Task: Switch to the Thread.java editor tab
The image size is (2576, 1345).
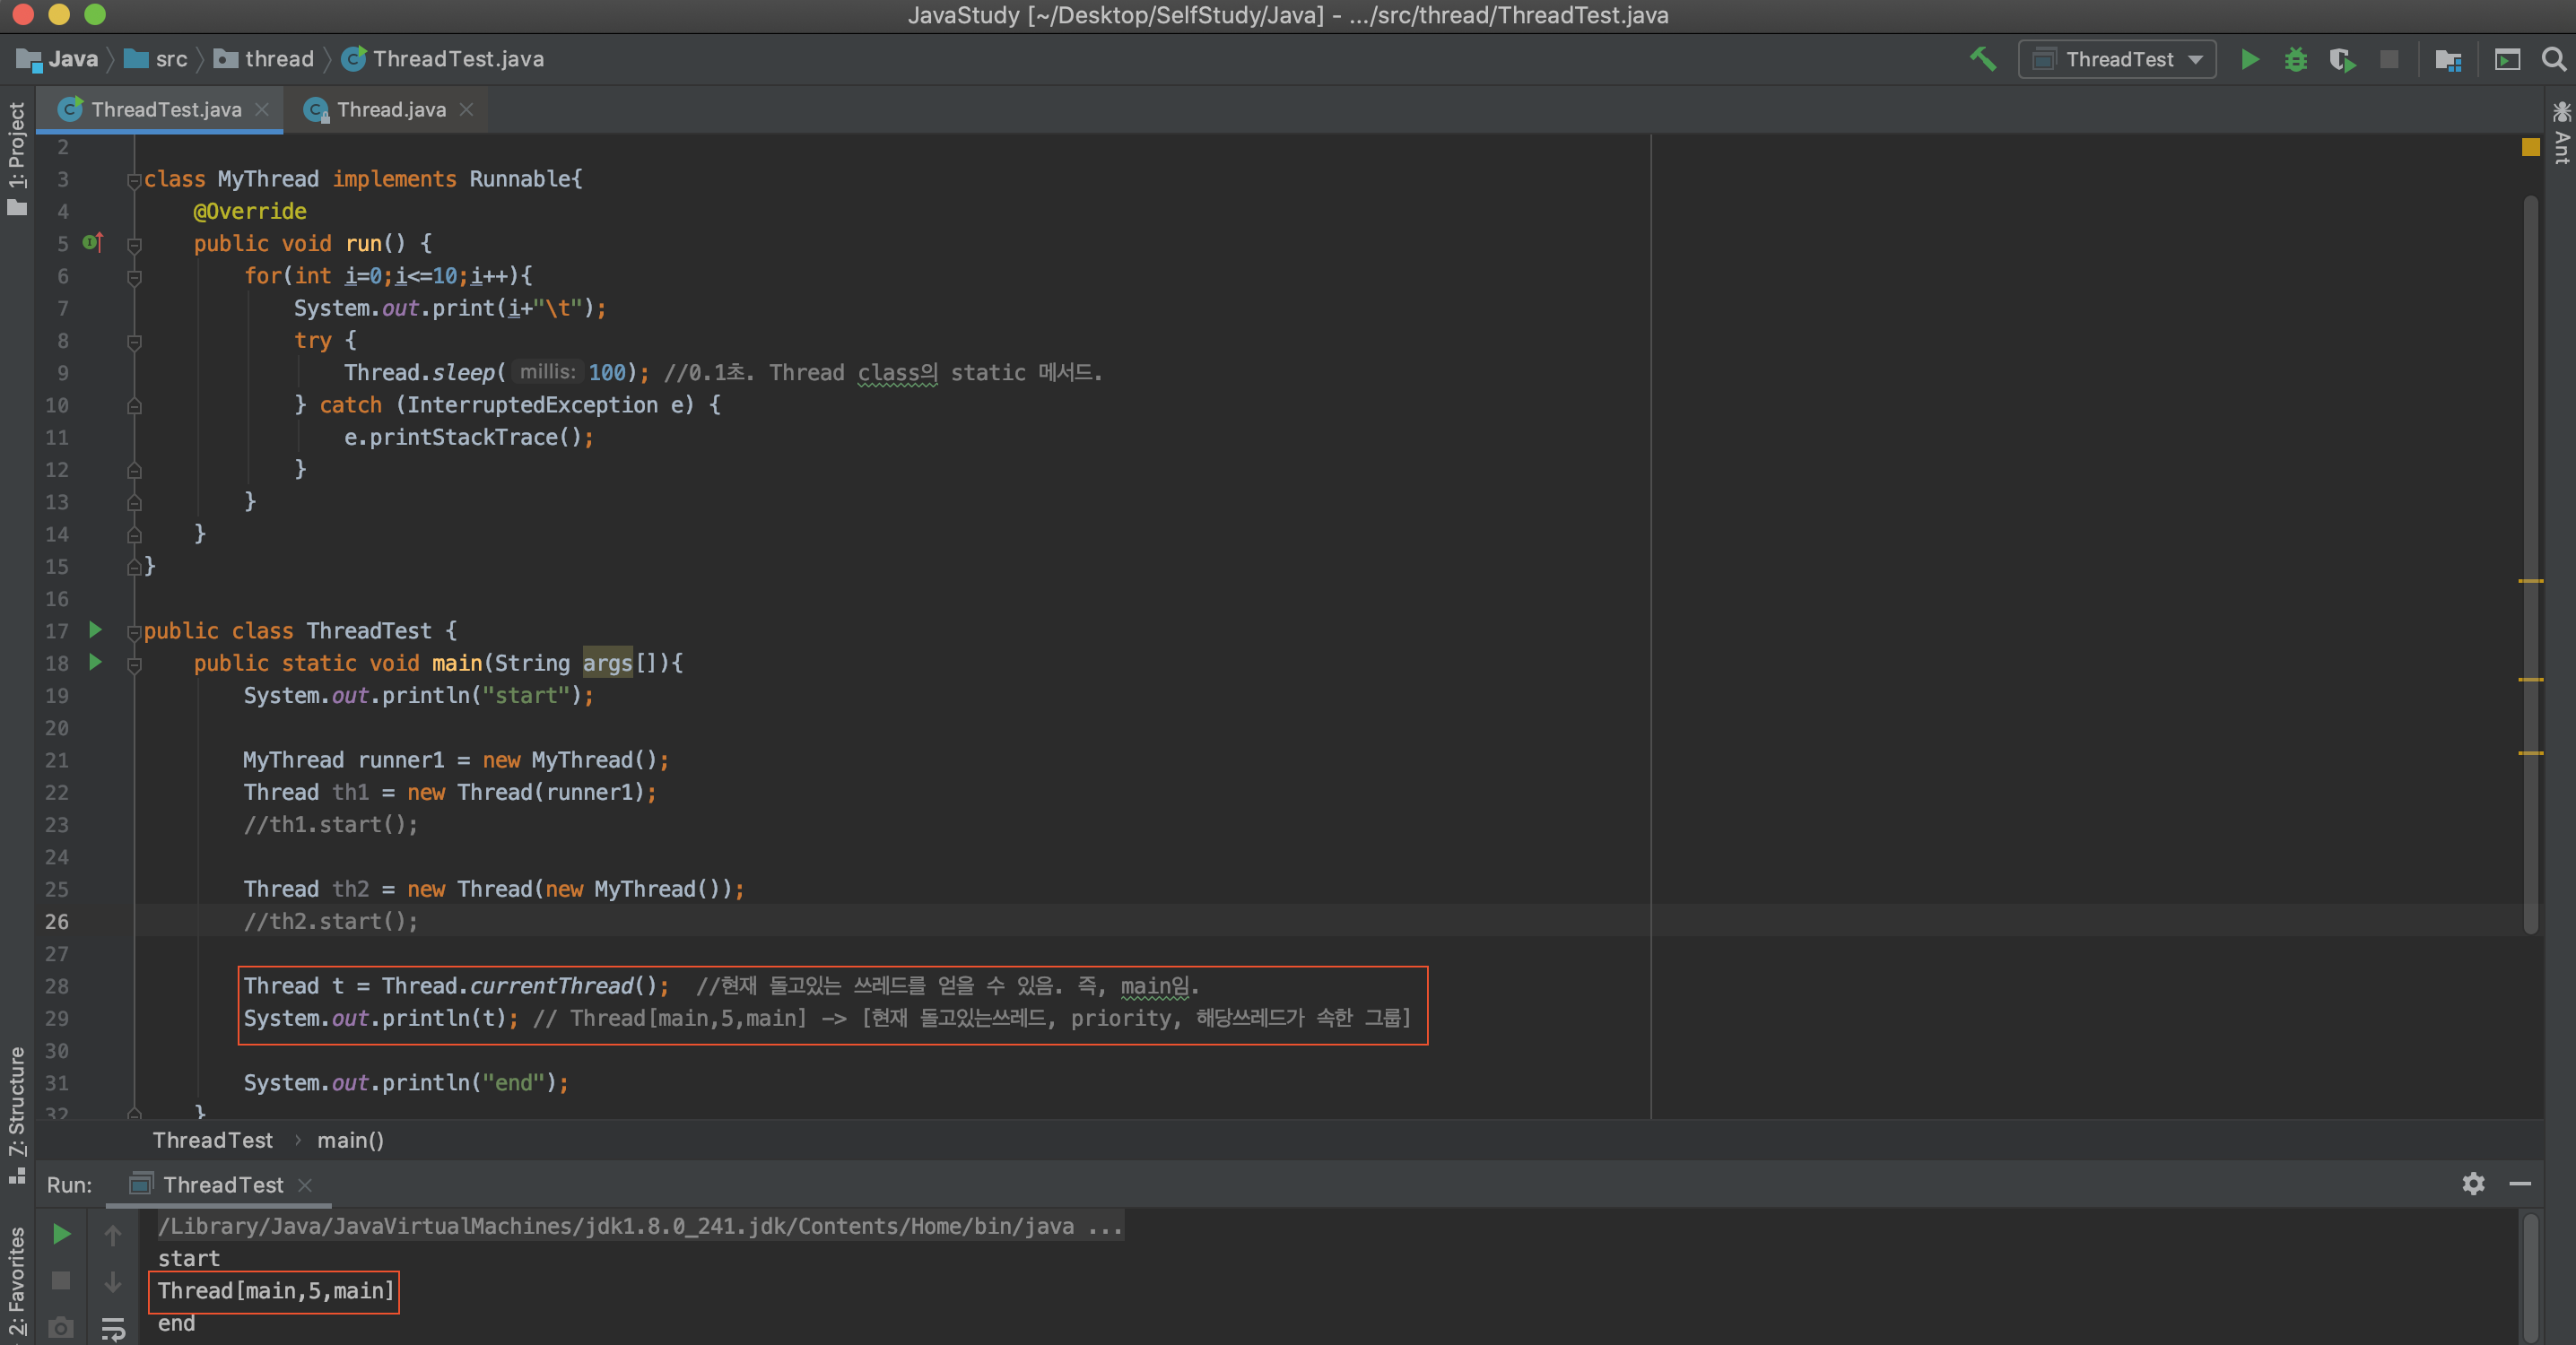Action: point(390,109)
